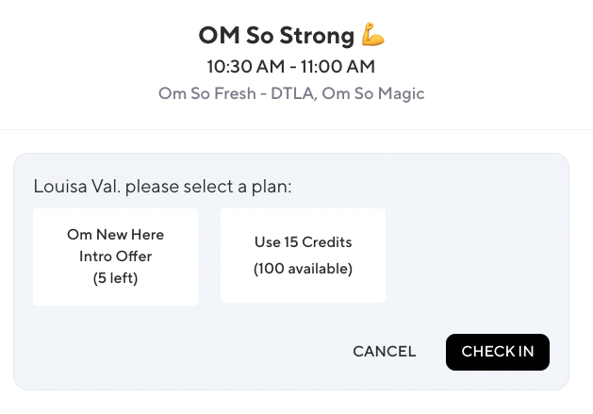
Task: Click the dash between class times
Action: click(290, 66)
